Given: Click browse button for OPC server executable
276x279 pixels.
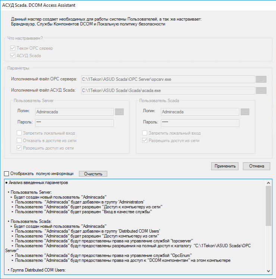Looking at the screenshot, I should coord(261,79).
